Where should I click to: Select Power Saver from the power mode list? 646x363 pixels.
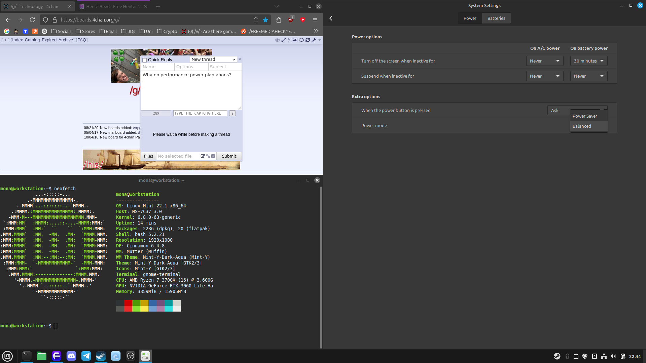[588, 116]
